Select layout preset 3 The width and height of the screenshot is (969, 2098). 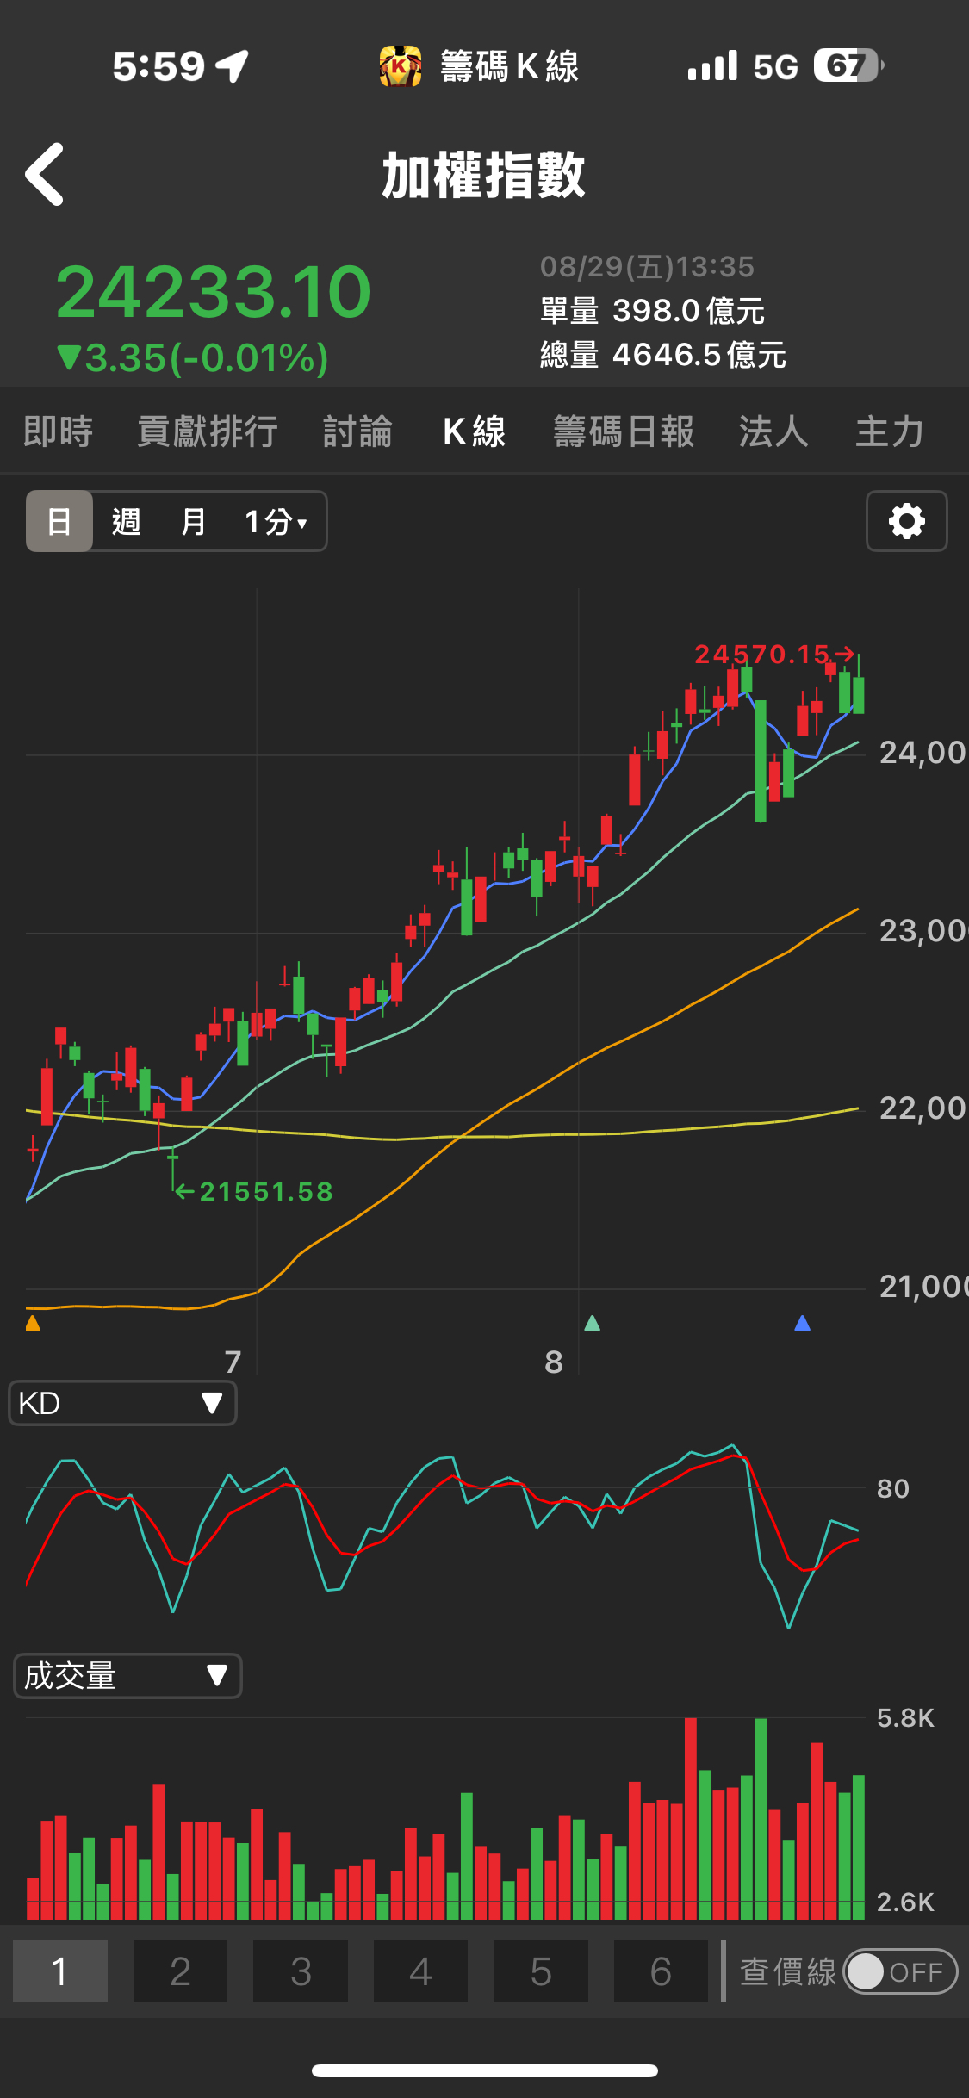click(301, 1971)
